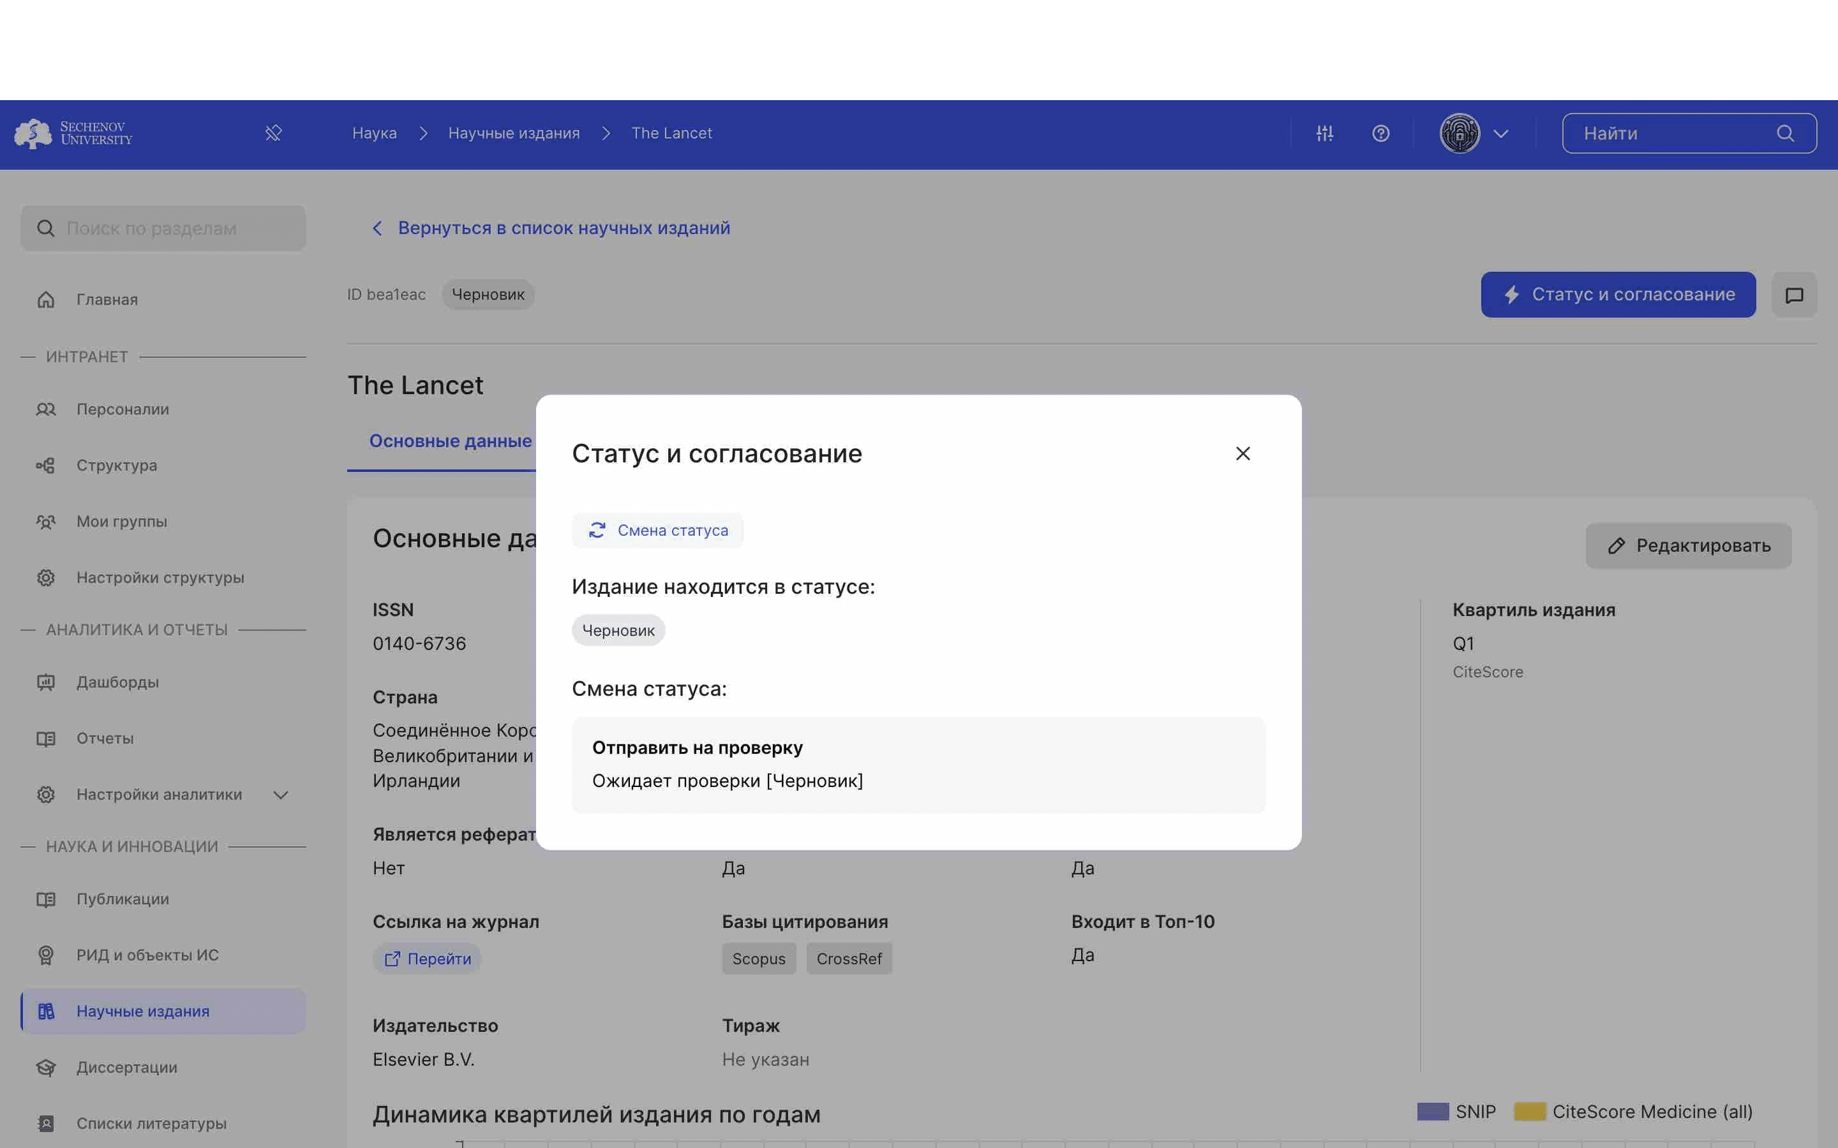Image resolution: width=1838 pixels, height=1148 pixels.
Task: Unpin the sidebar with the pin icon
Action: click(x=273, y=134)
